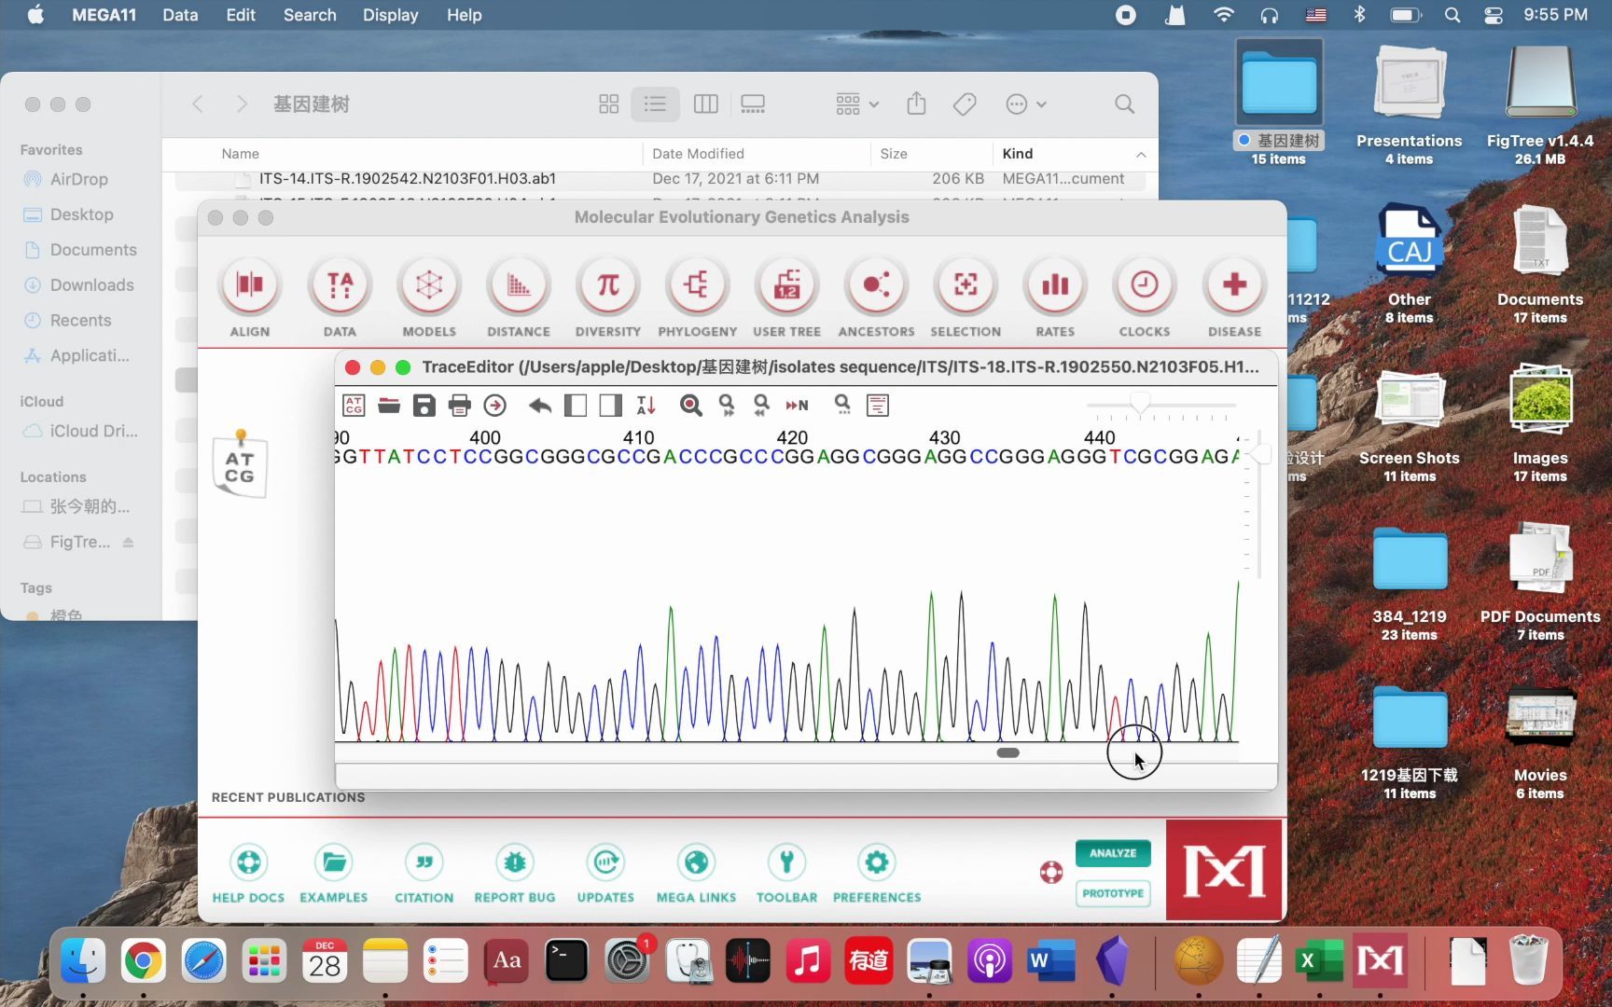This screenshot has width=1612, height=1007.
Task: Open the Display menu in menu bar
Action: [390, 15]
